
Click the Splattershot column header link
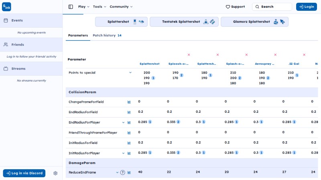[149, 64]
